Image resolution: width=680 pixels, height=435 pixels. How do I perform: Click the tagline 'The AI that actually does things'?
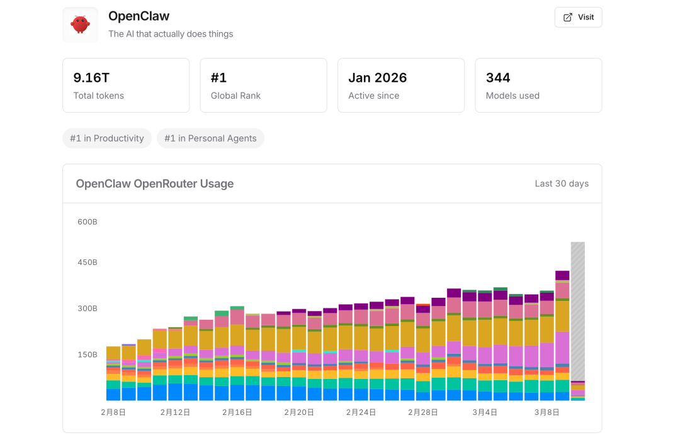point(171,34)
